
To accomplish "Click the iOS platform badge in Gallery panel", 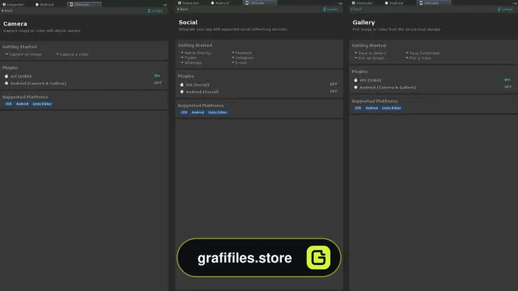I will [358, 108].
